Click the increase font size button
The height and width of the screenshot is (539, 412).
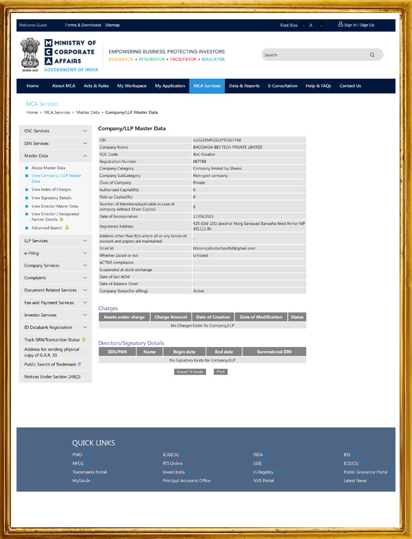coord(303,25)
